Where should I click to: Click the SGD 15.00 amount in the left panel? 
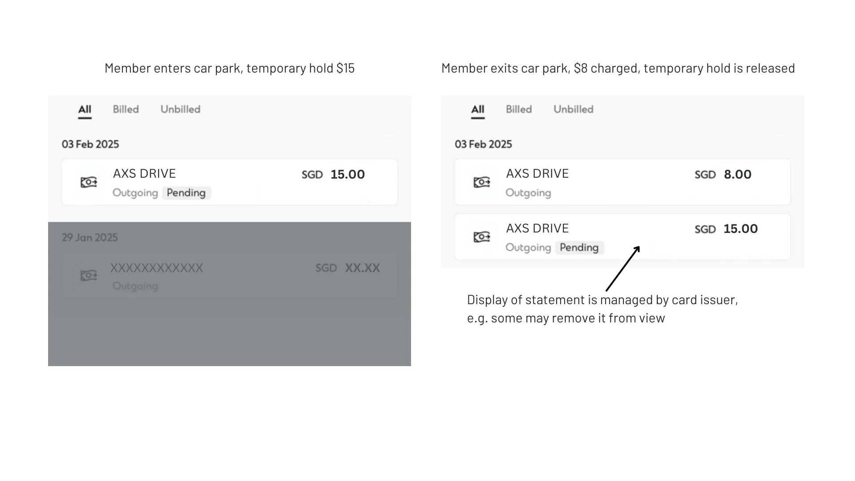tap(333, 175)
